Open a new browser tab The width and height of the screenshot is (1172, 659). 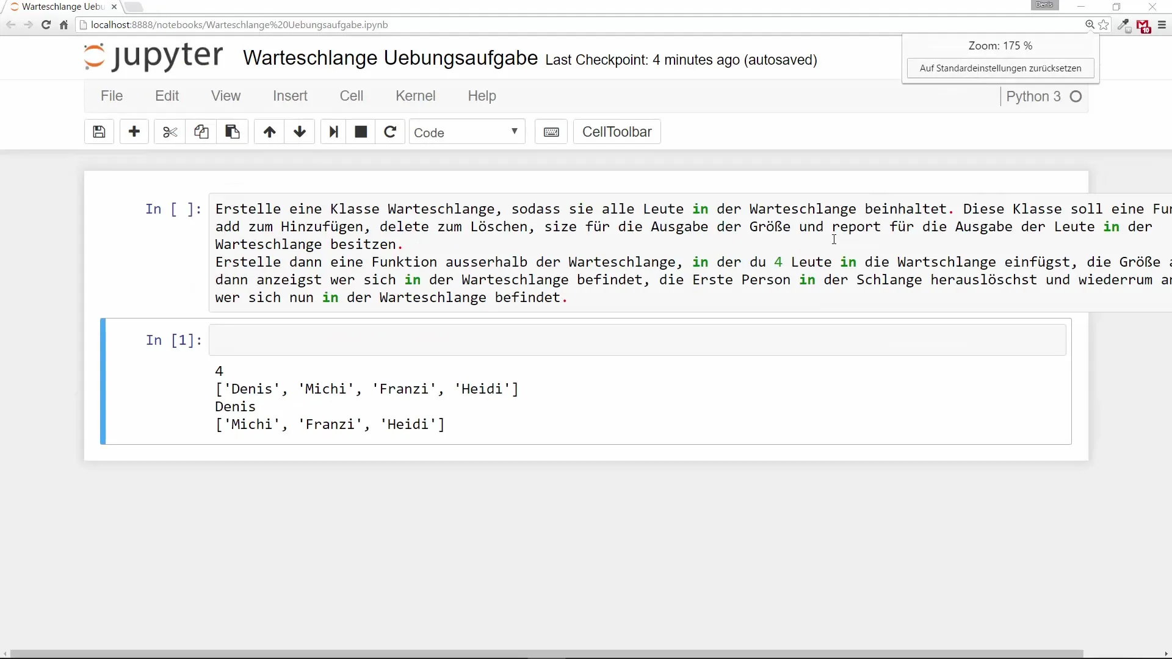tap(133, 7)
